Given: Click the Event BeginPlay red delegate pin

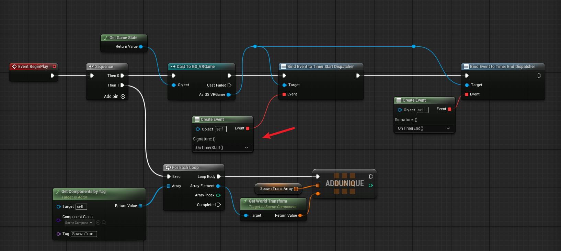Looking at the screenshot, I should pyautogui.click(x=54, y=67).
